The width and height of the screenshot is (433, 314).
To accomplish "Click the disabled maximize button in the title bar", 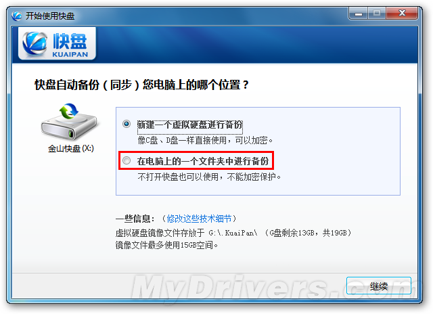I will tap(377, 14).
